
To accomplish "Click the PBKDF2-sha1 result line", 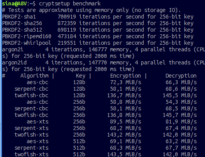I will [98, 17].
